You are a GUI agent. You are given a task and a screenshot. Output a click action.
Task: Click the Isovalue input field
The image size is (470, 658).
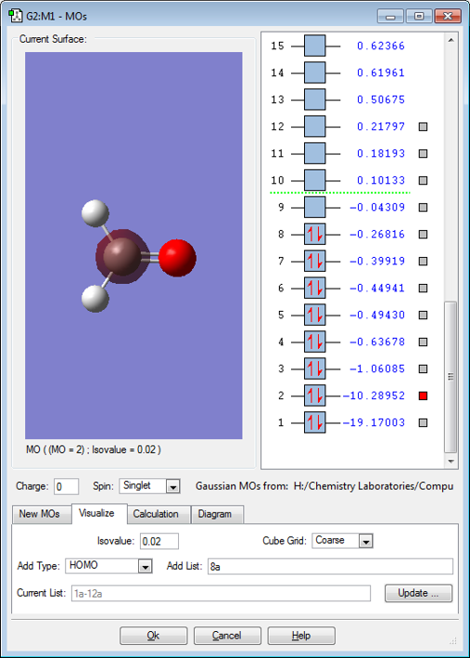pyautogui.click(x=159, y=541)
